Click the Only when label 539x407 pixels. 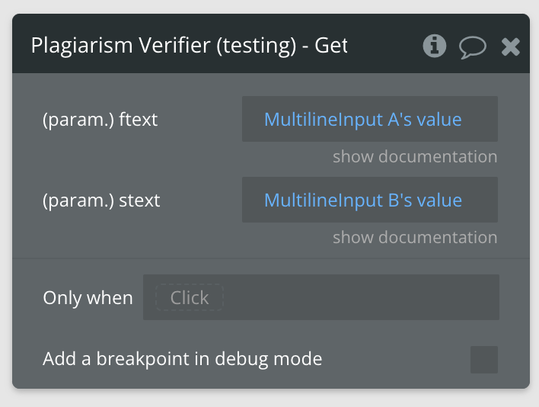88,297
